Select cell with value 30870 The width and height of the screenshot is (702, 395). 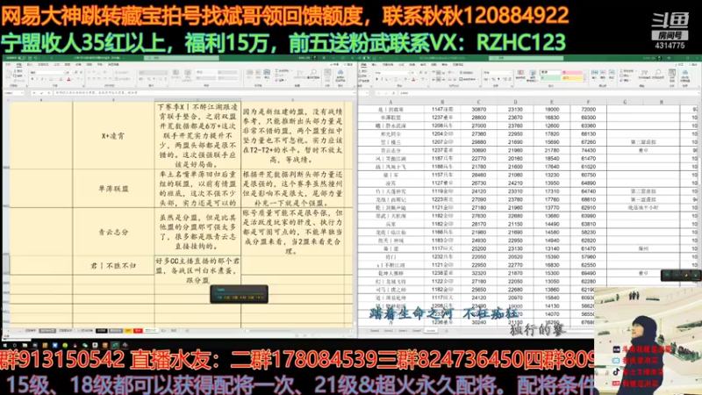478,109
